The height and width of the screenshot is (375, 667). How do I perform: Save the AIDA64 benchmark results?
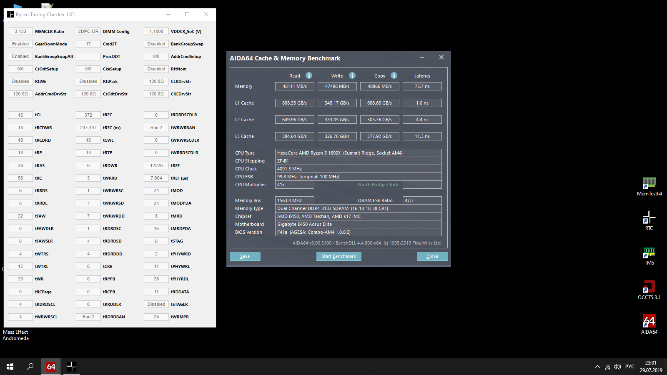[245, 256]
